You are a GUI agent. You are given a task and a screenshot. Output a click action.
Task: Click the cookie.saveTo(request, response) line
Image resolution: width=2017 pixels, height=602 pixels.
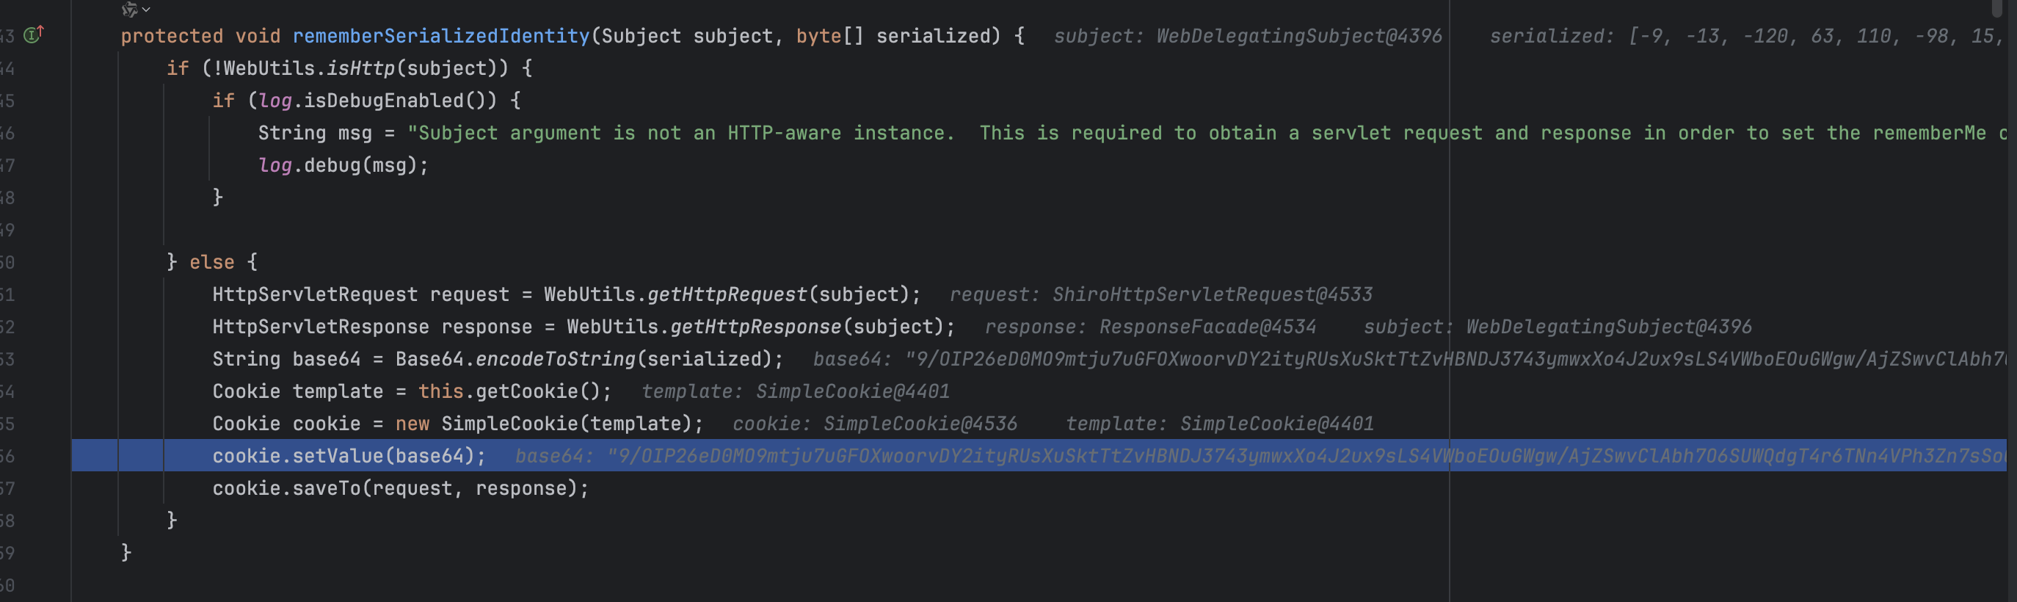pyautogui.click(x=400, y=487)
